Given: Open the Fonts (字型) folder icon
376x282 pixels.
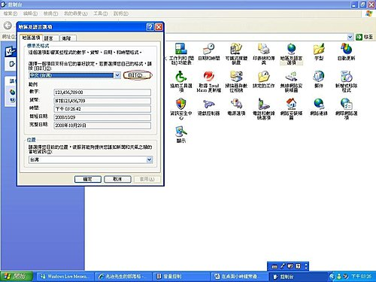Looking at the screenshot, I should pyautogui.click(x=319, y=52).
